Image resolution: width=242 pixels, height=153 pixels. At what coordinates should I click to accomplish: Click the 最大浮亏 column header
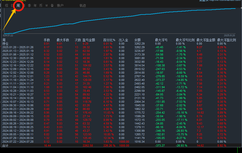pos(161,40)
